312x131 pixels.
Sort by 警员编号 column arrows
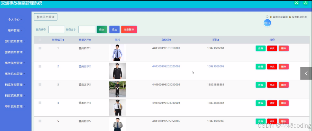click(x=63, y=40)
